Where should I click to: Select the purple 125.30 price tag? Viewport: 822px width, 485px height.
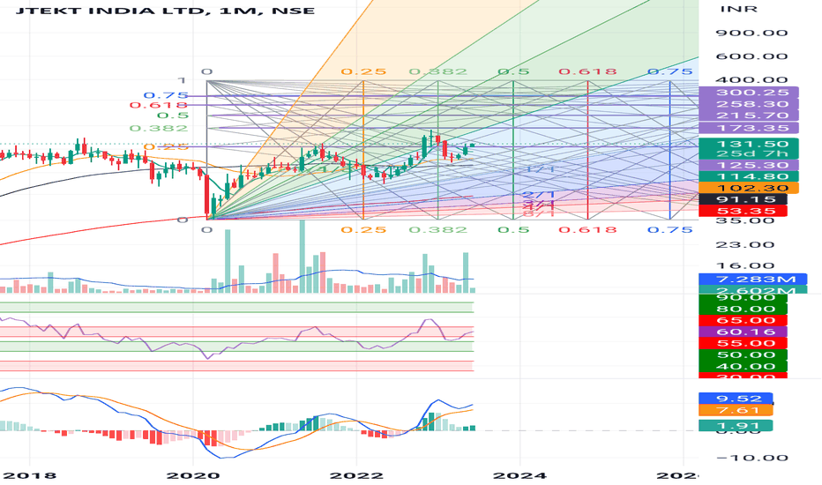click(x=749, y=165)
